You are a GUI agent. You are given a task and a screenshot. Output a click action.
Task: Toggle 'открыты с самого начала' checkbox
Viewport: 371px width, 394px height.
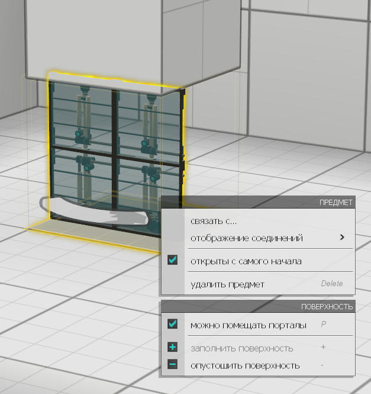pyautogui.click(x=172, y=260)
